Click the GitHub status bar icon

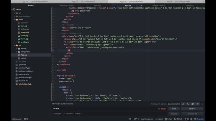point(175,119)
